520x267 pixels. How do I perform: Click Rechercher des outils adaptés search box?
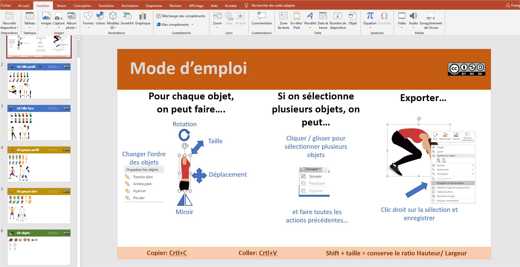pos(273,6)
